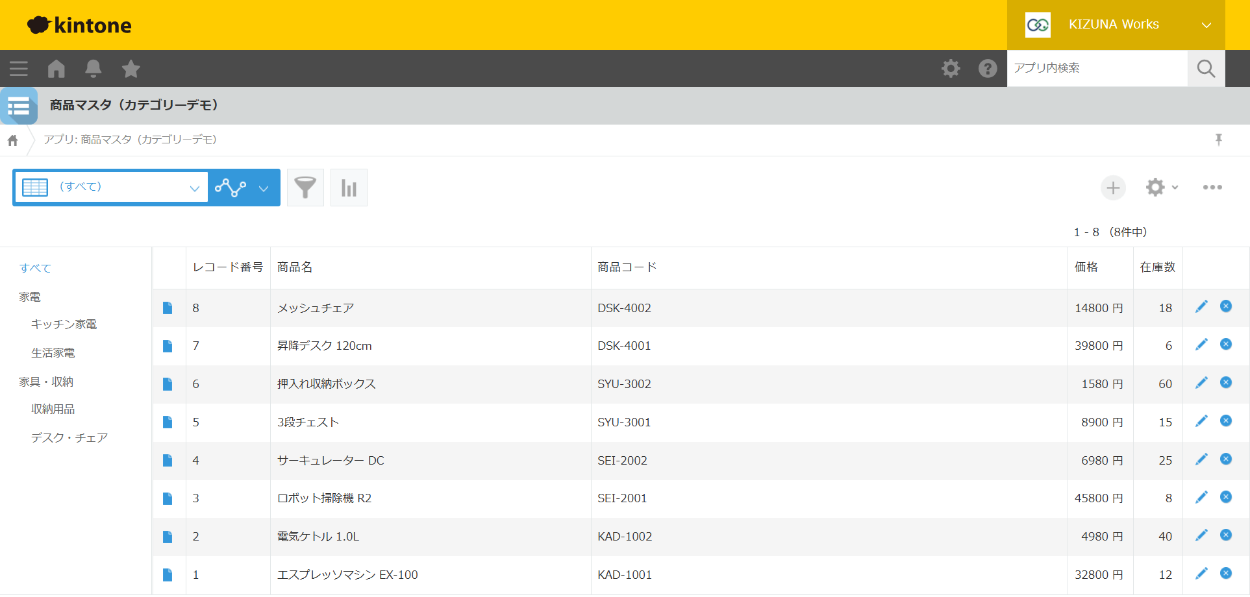Viewport: 1250px width, 597px height.
Task: Select キッチン家電 category in sidebar
Action: (x=64, y=324)
